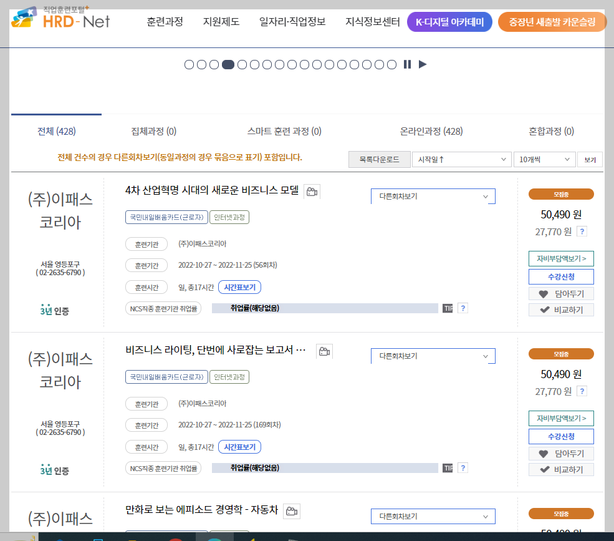Image resolution: width=614 pixels, height=541 pixels.
Task: Open video icon beside 비즈니스 라이팅 course
Action: (x=324, y=351)
